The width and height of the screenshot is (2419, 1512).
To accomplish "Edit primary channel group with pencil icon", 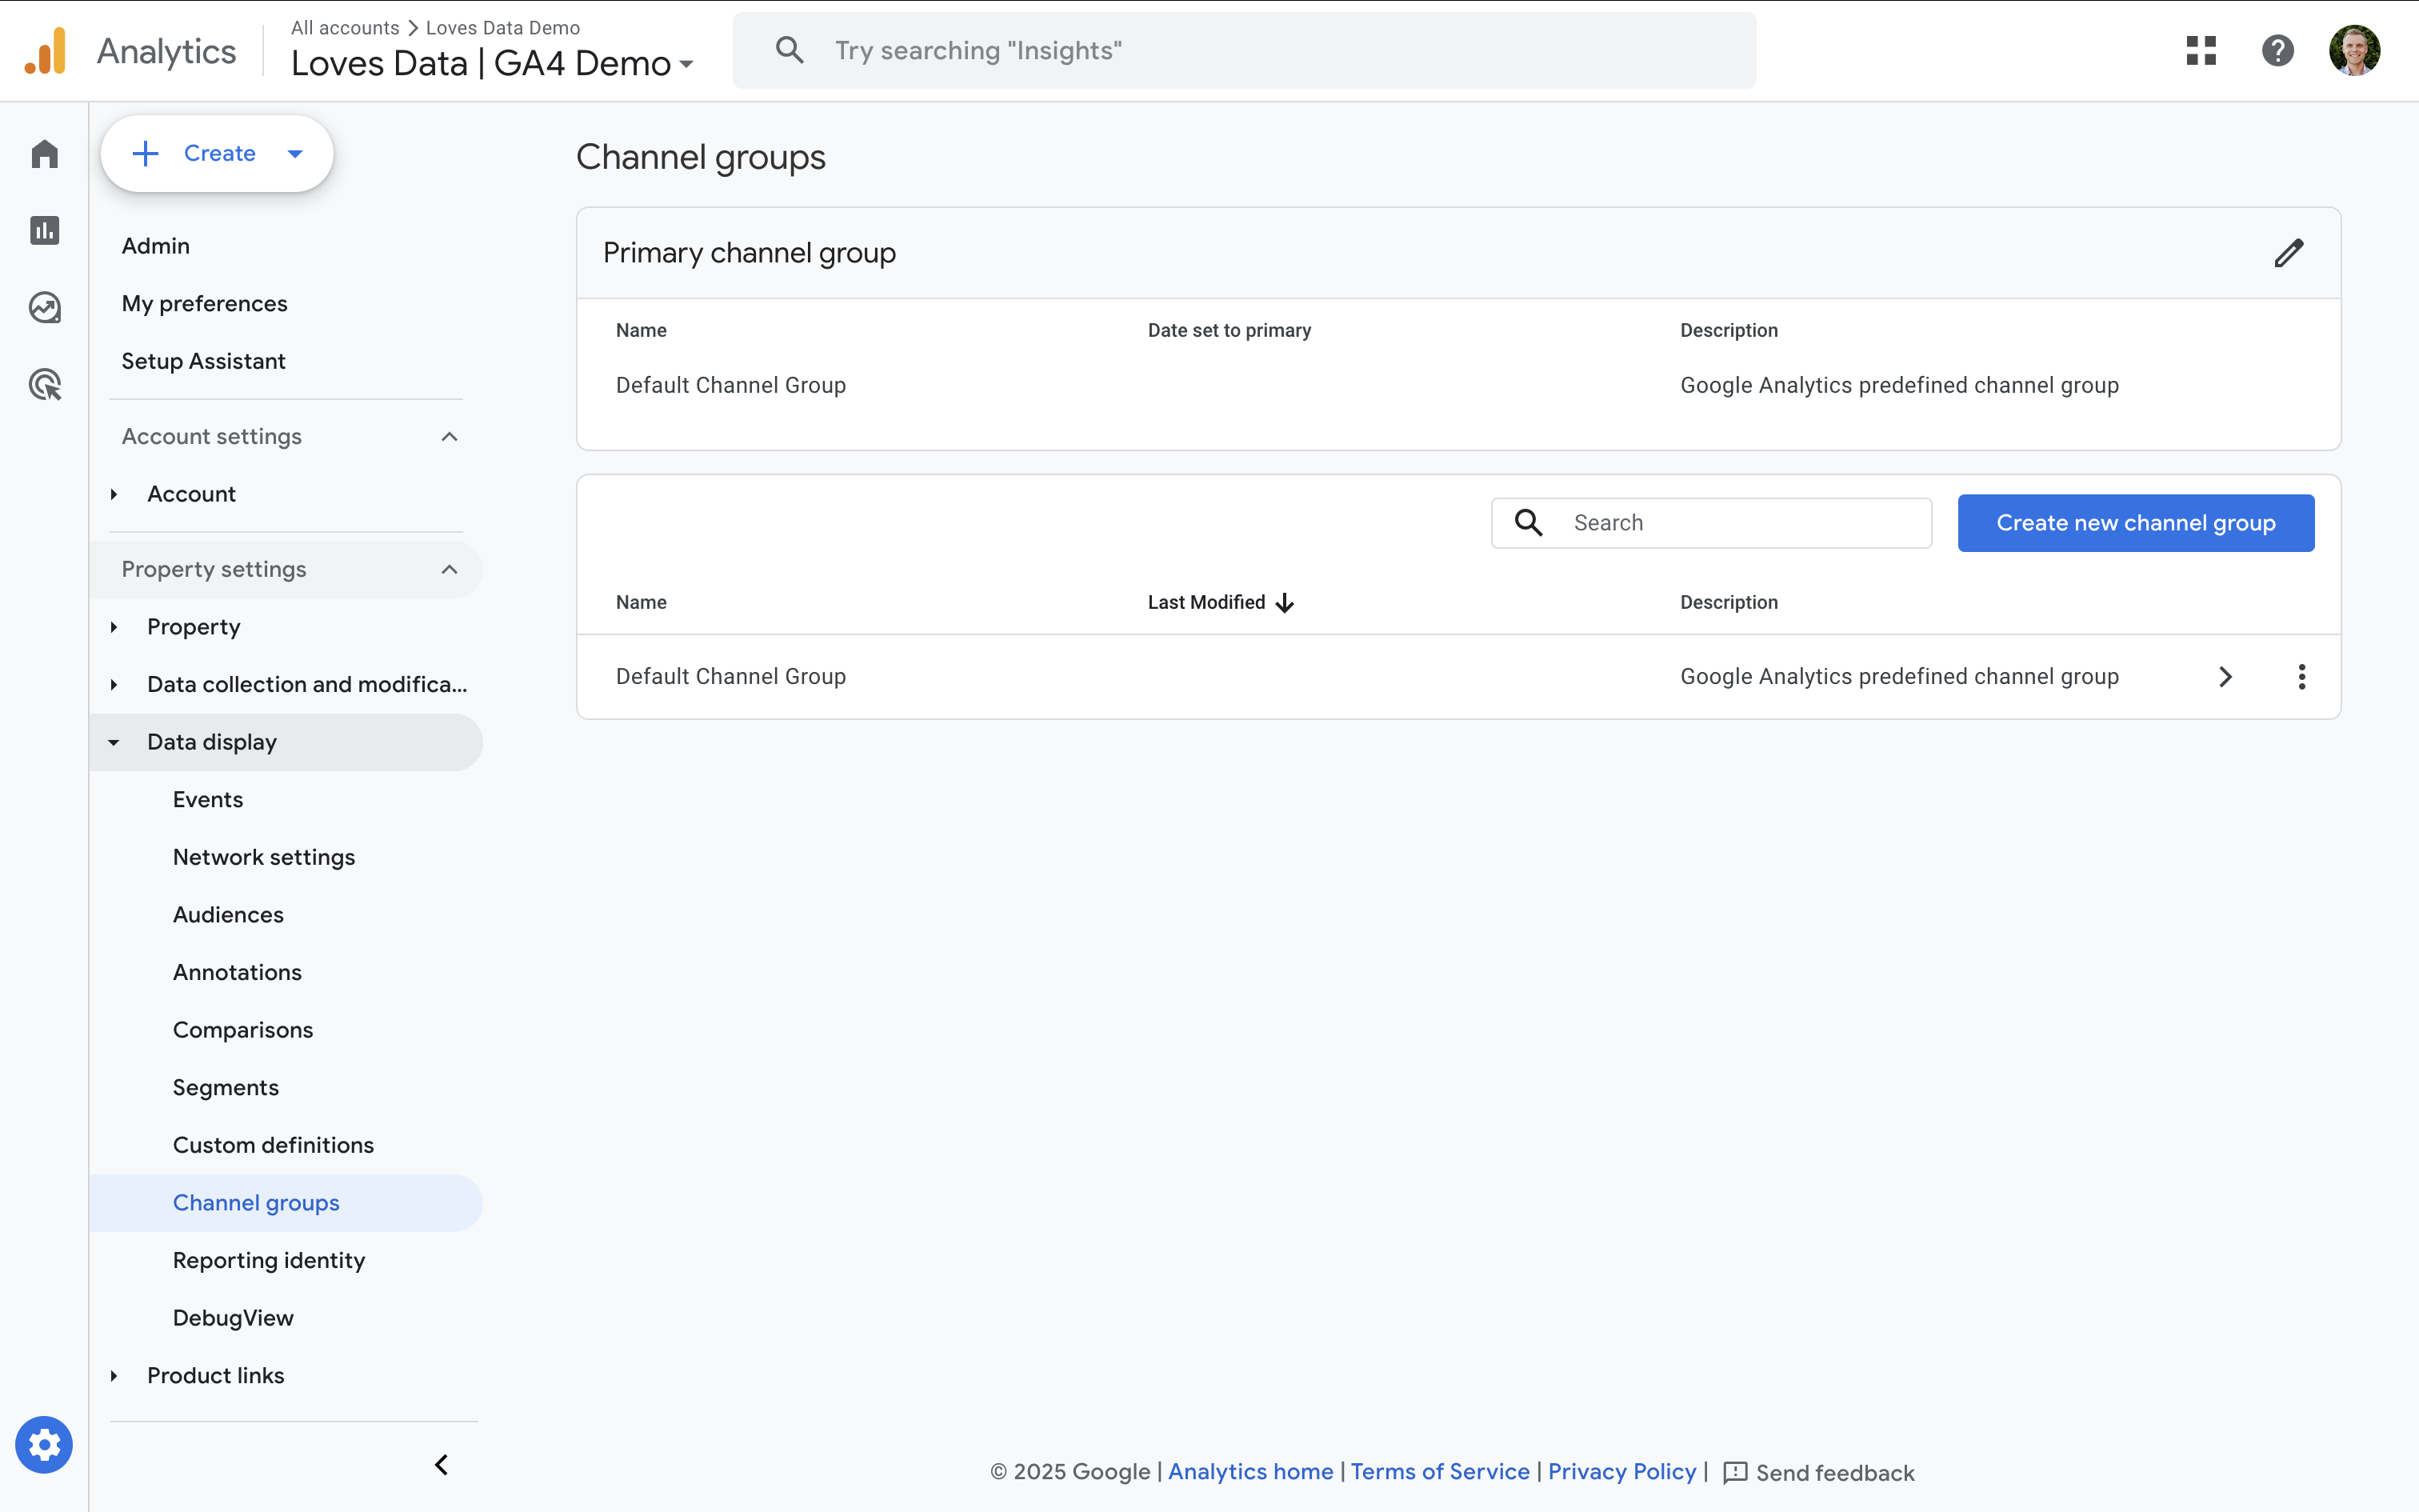I will click(2288, 253).
